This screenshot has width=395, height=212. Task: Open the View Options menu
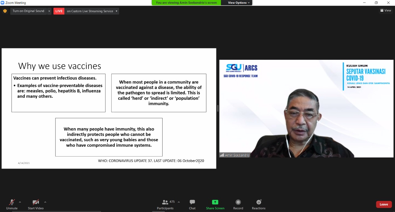239,3
